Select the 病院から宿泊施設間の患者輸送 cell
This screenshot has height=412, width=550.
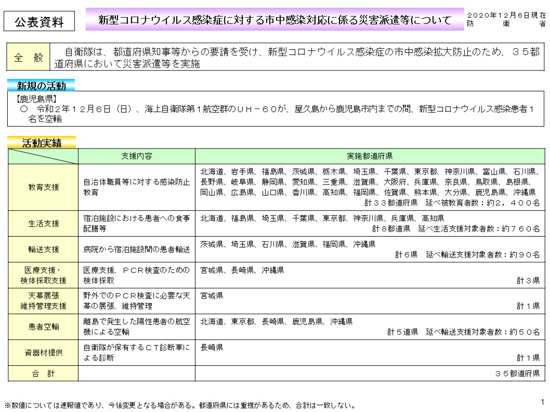[x=137, y=249]
